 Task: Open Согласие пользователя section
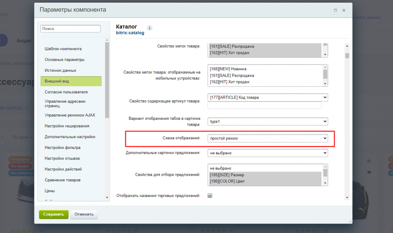click(x=66, y=92)
